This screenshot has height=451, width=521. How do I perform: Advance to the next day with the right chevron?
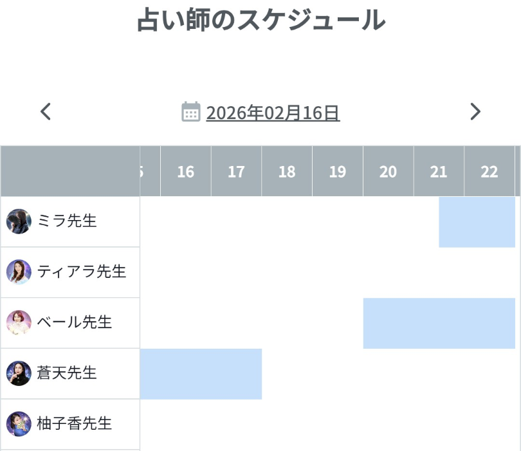(476, 112)
